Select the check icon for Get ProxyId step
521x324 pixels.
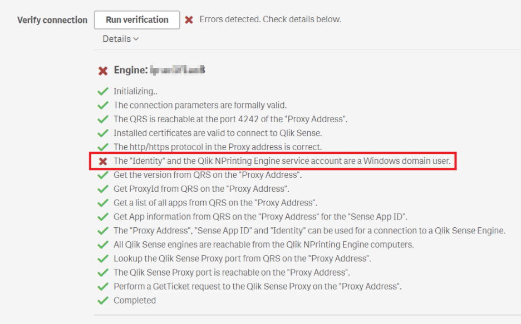(x=102, y=188)
